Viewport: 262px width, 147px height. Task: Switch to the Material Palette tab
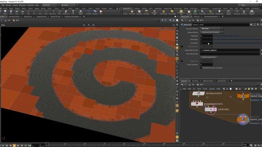coord(208,81)
